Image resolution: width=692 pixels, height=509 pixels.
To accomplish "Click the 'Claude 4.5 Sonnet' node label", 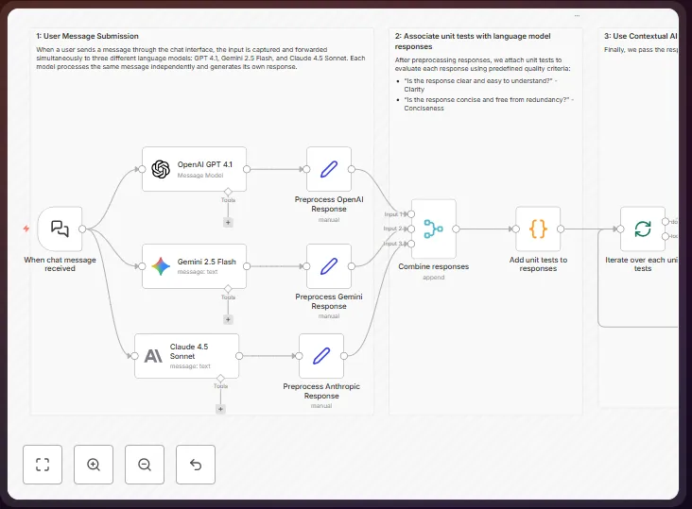I will tap(189, 351).
